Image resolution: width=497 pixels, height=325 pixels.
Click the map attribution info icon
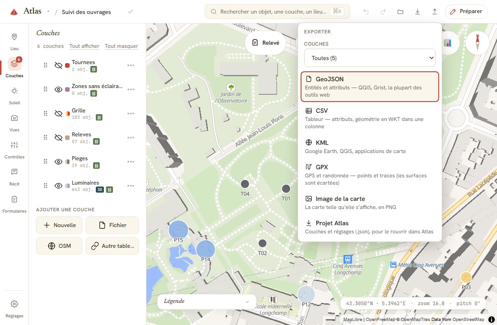point(491,319)
